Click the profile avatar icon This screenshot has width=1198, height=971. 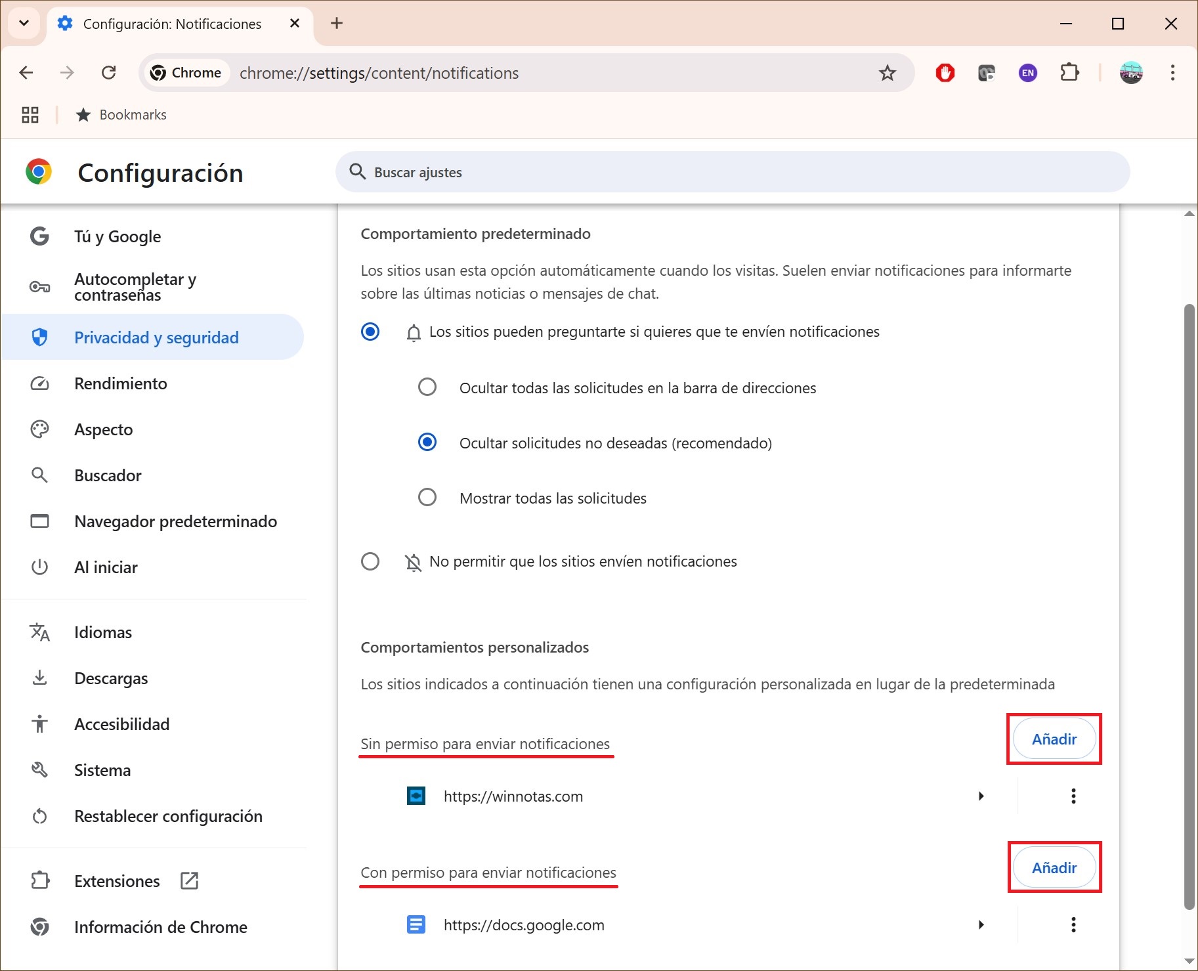click(x=1130, y=73)
